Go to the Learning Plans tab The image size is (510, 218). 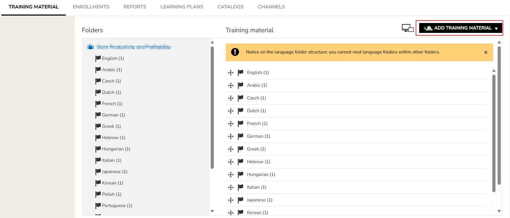pos(182,7)
